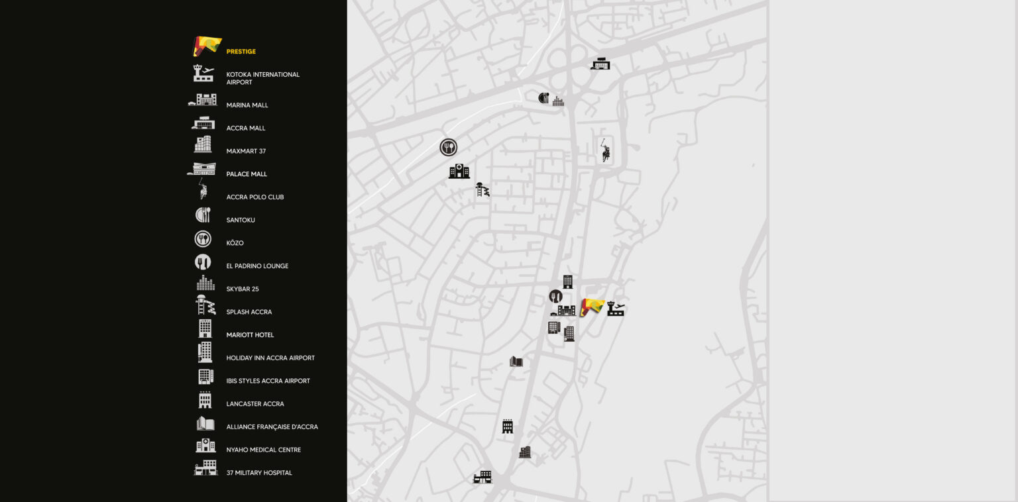Screen dimensions: 1018x502
Task: Click the Accra Mall storefront icon
Action: tap(203, 123)
